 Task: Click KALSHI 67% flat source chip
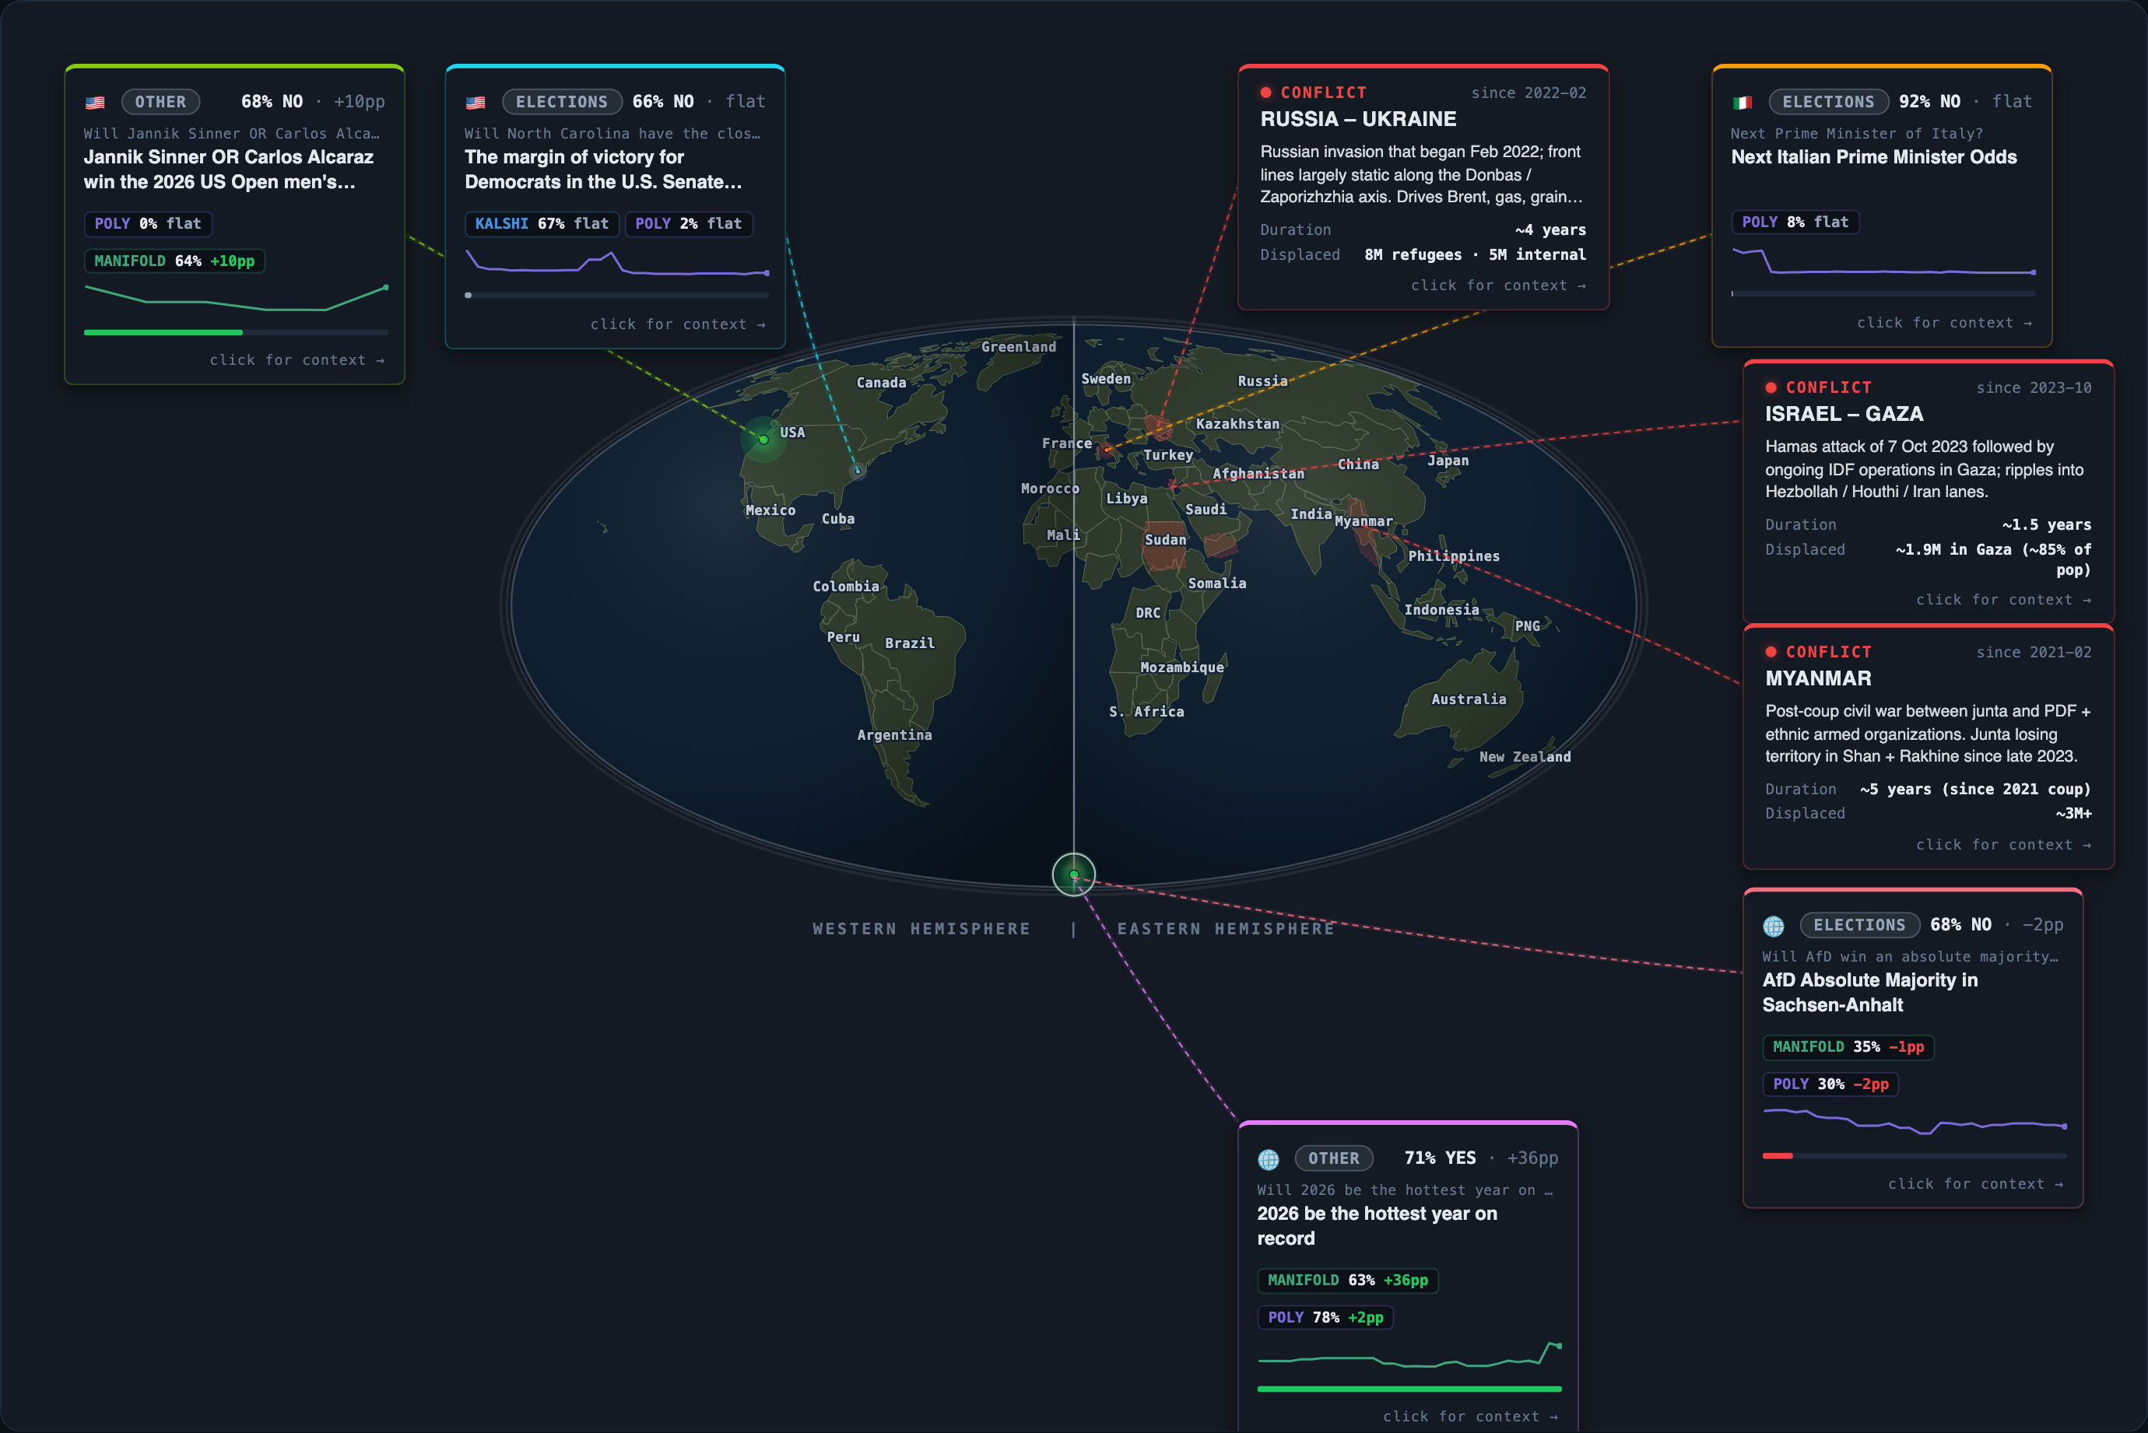[x=542, y=224]
